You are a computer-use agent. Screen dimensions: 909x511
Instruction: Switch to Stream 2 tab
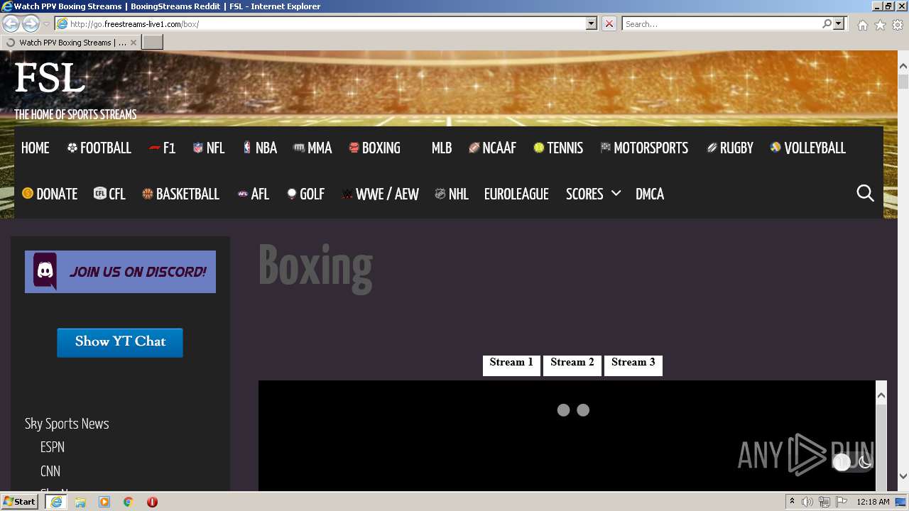572,365
